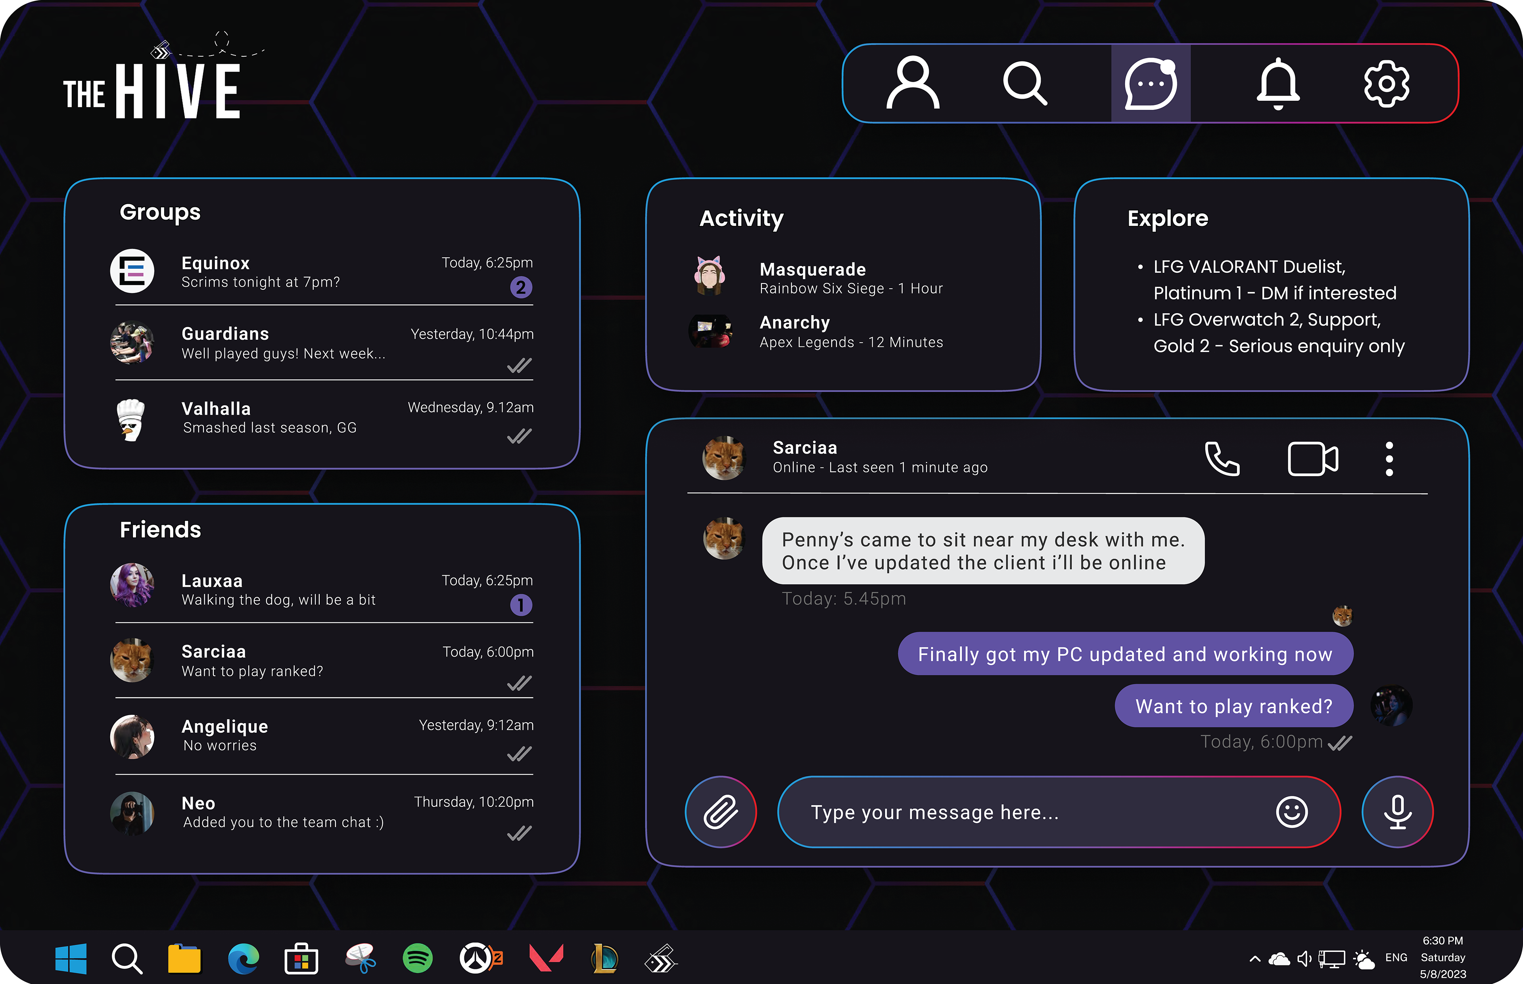Open Spotify from the taskbar
Image resolution: width=1523 pixels, height=984 pixels.
[x=417, y=959]
